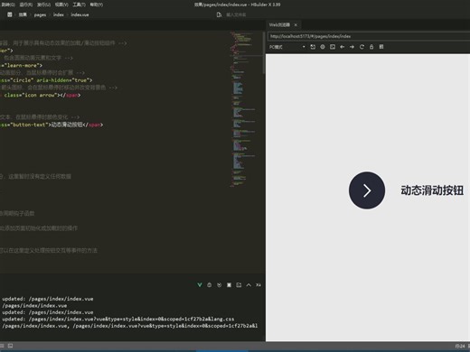Select the 'index' folder breadcrumb segment
The image size is (470, 352).
pyautogui.click(x=59, y=14)
